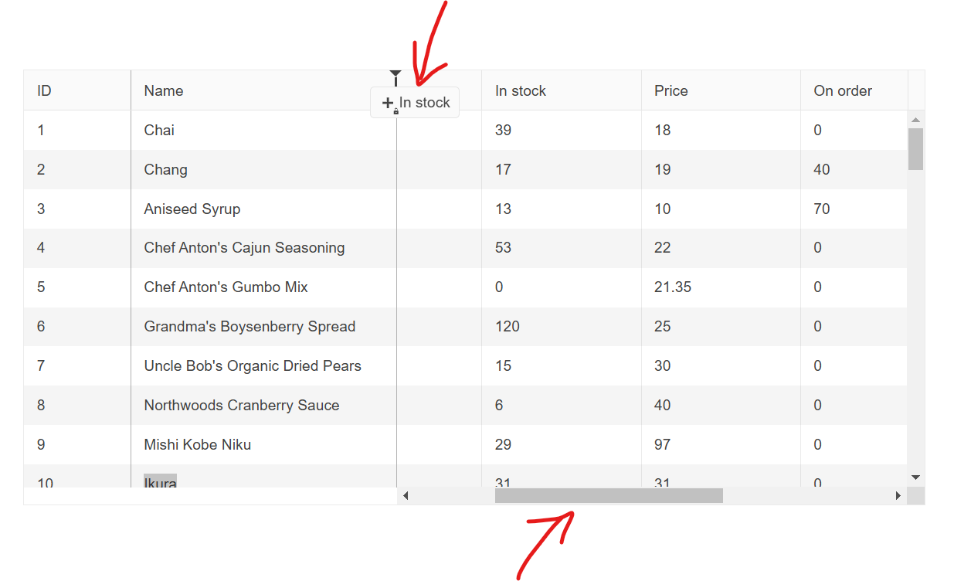Click the vertical scrollbar down arrow
Screen dimensions: 954x581
tap(915, 477)
